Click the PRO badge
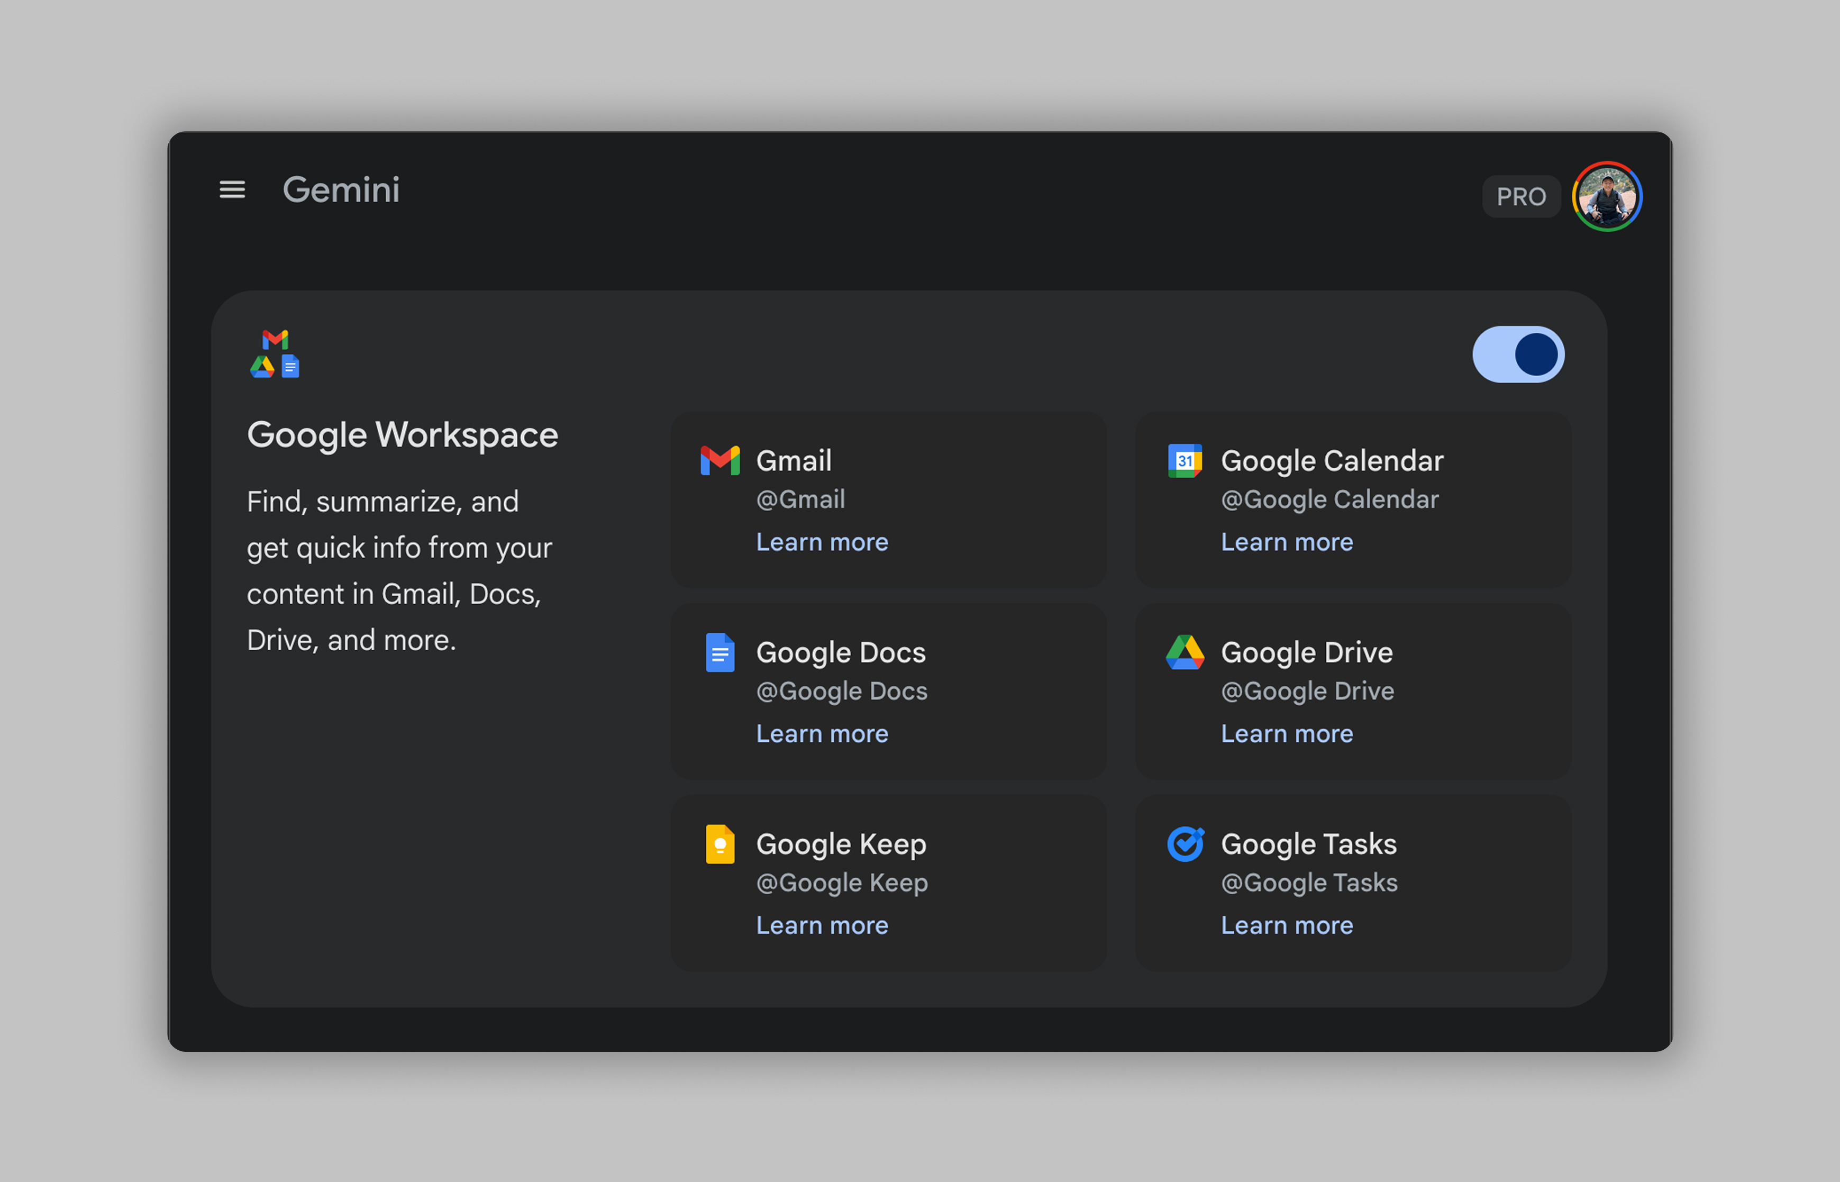 point(1521,196)
